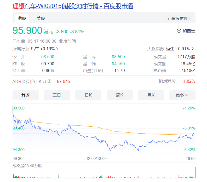Click the chart axis label 94.300
The height and width of the screenshot is (182, 207).
click(19, 149)
